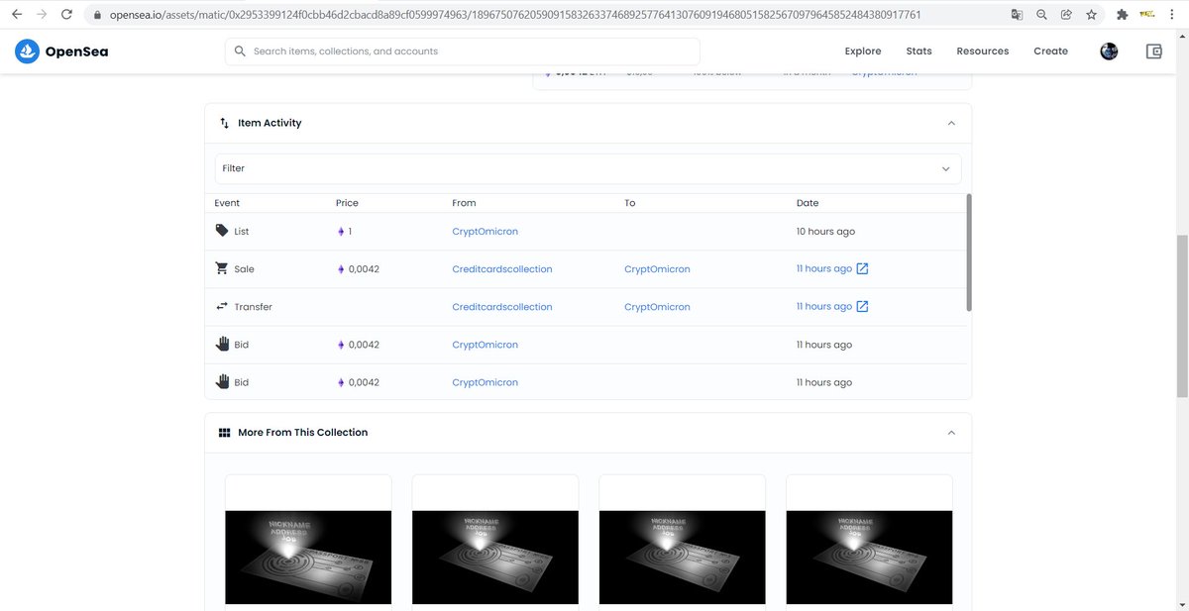The height and width of the screenshot is (611, 1189).
Task: Click the From column header
Action: click(x=464, y=203)
